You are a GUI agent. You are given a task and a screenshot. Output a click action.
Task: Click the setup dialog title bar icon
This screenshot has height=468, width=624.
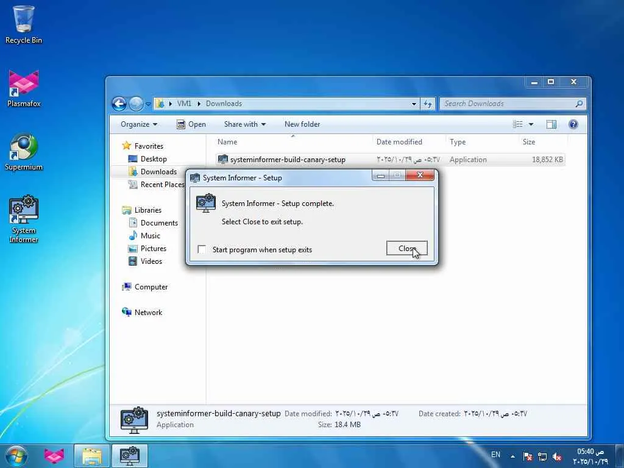coord(194,178)
